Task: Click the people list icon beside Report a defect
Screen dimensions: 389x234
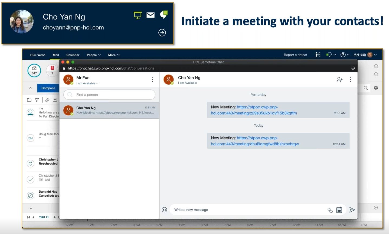Action: click(318, 55)
